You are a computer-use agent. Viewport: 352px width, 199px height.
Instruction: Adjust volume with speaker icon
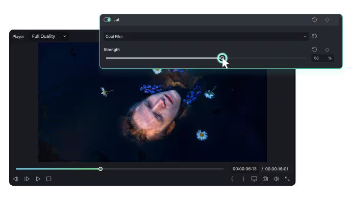click(276, 179)
